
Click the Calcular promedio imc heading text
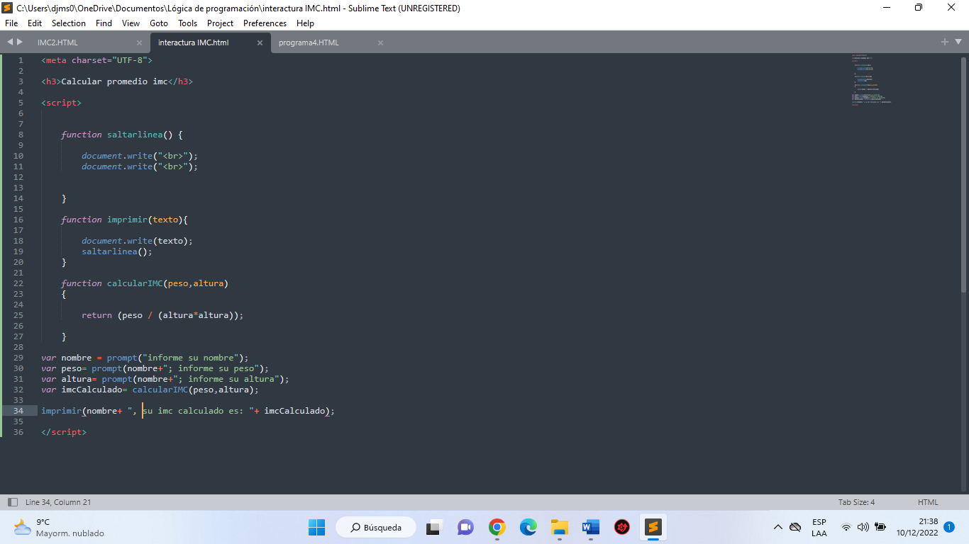[x=114, y=81]
